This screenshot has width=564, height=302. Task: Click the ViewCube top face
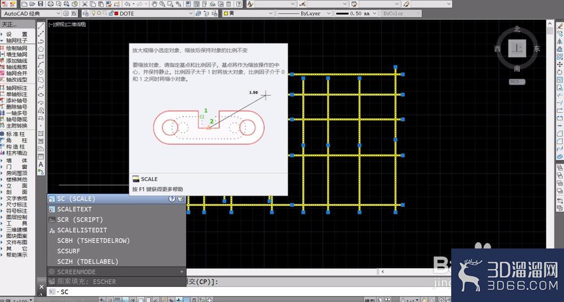tap(517, 48)
